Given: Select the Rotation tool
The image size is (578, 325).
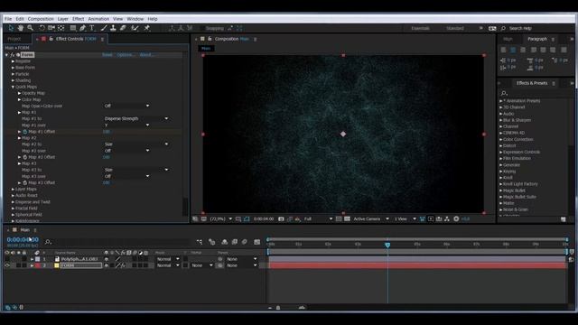Looking at the screenshot, I should pos(42,28).
